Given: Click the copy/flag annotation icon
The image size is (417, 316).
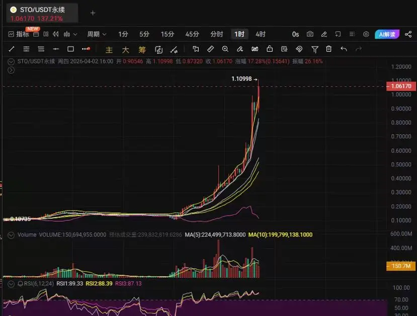Looking at the screenshot, I should (196, 49).
